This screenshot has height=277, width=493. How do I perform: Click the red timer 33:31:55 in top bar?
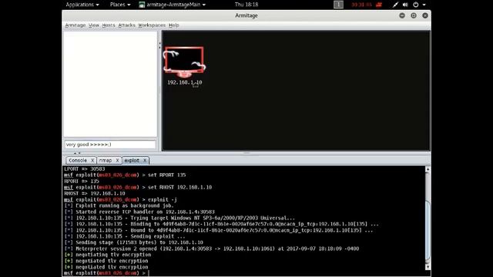361,5
